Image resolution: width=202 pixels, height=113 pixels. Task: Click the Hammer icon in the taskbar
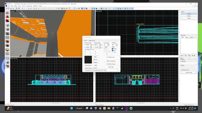point(127,108)
